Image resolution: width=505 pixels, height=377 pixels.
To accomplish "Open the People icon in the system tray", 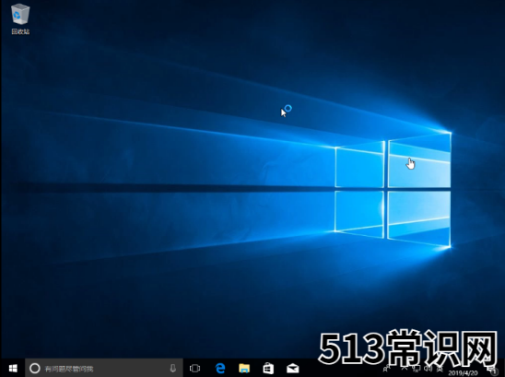I will 386,369.
